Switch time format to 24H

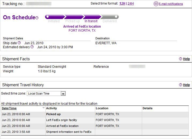point(131,3)
